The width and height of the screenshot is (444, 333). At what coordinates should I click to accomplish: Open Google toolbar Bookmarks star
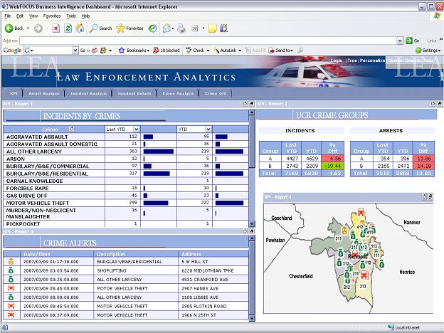[x=122, y=50]
